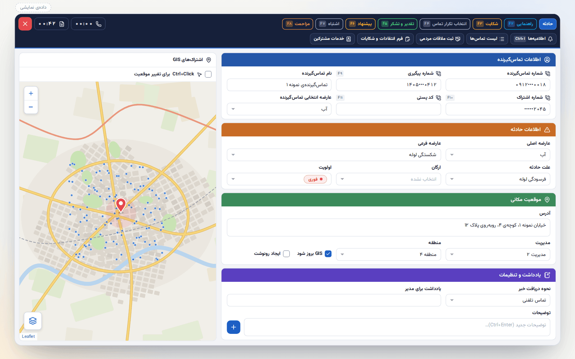Click the آدرس input field

(388, 228)
